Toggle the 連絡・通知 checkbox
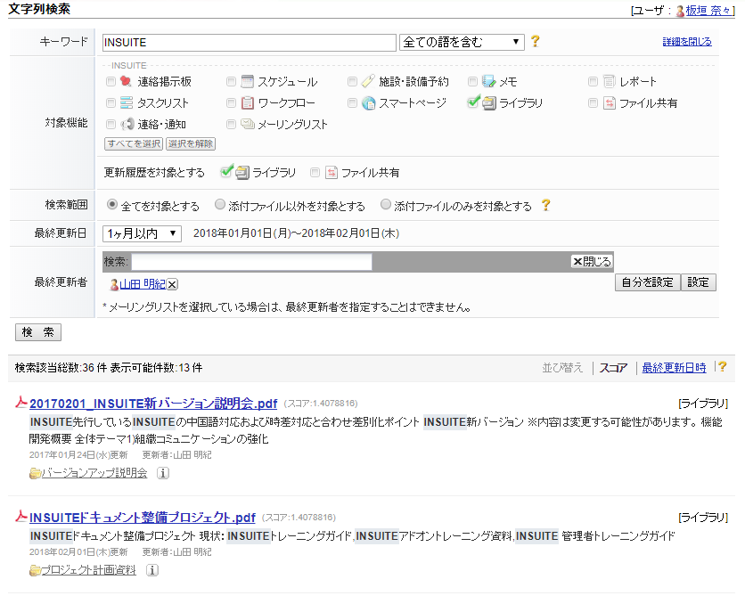The width and height of the screenshot is (745, 604). coord(111,125)
